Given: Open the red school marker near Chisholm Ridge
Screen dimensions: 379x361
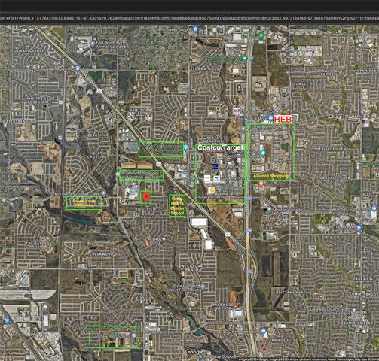Looking at the screenshot, I should pyautogui.click(x=148, y=242).
